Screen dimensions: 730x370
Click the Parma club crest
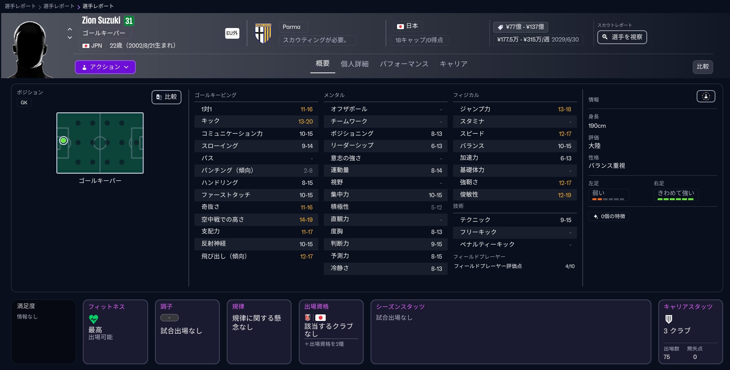click(x=263, y=33)
